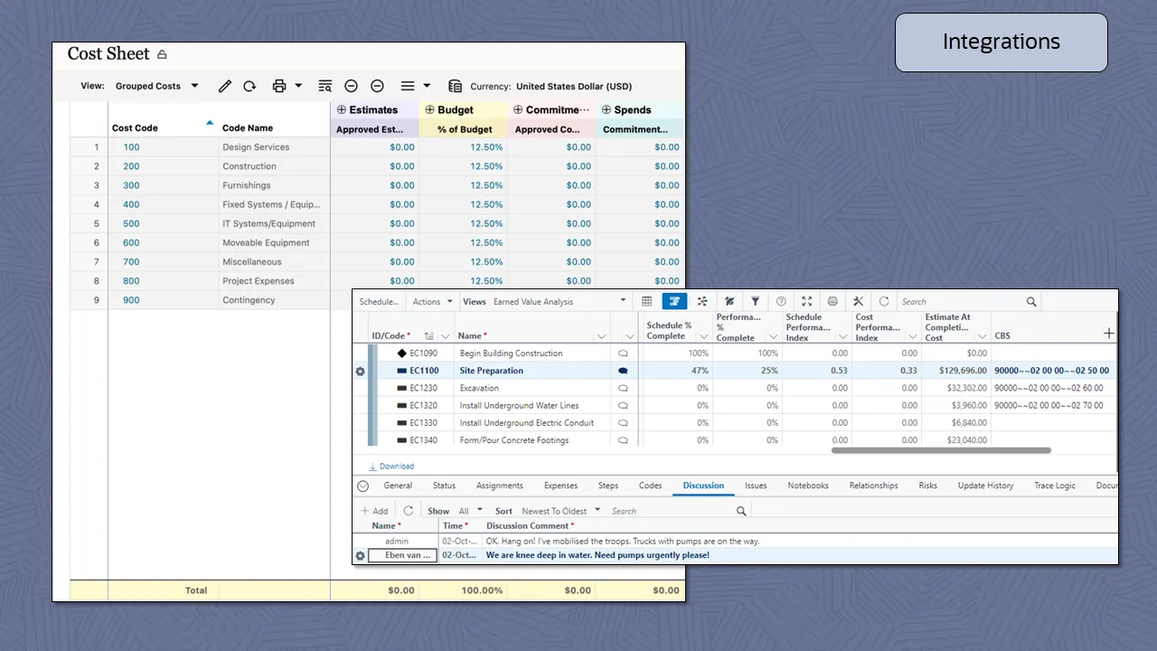Switch to Gantt chart view icon
The height and width of the screenshot is (651, 1157).
pos(674,301)
